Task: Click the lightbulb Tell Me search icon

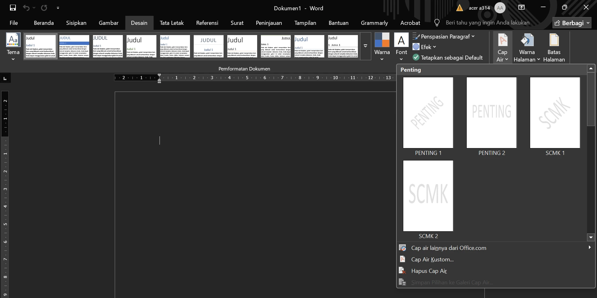Action: click(437, 22)
